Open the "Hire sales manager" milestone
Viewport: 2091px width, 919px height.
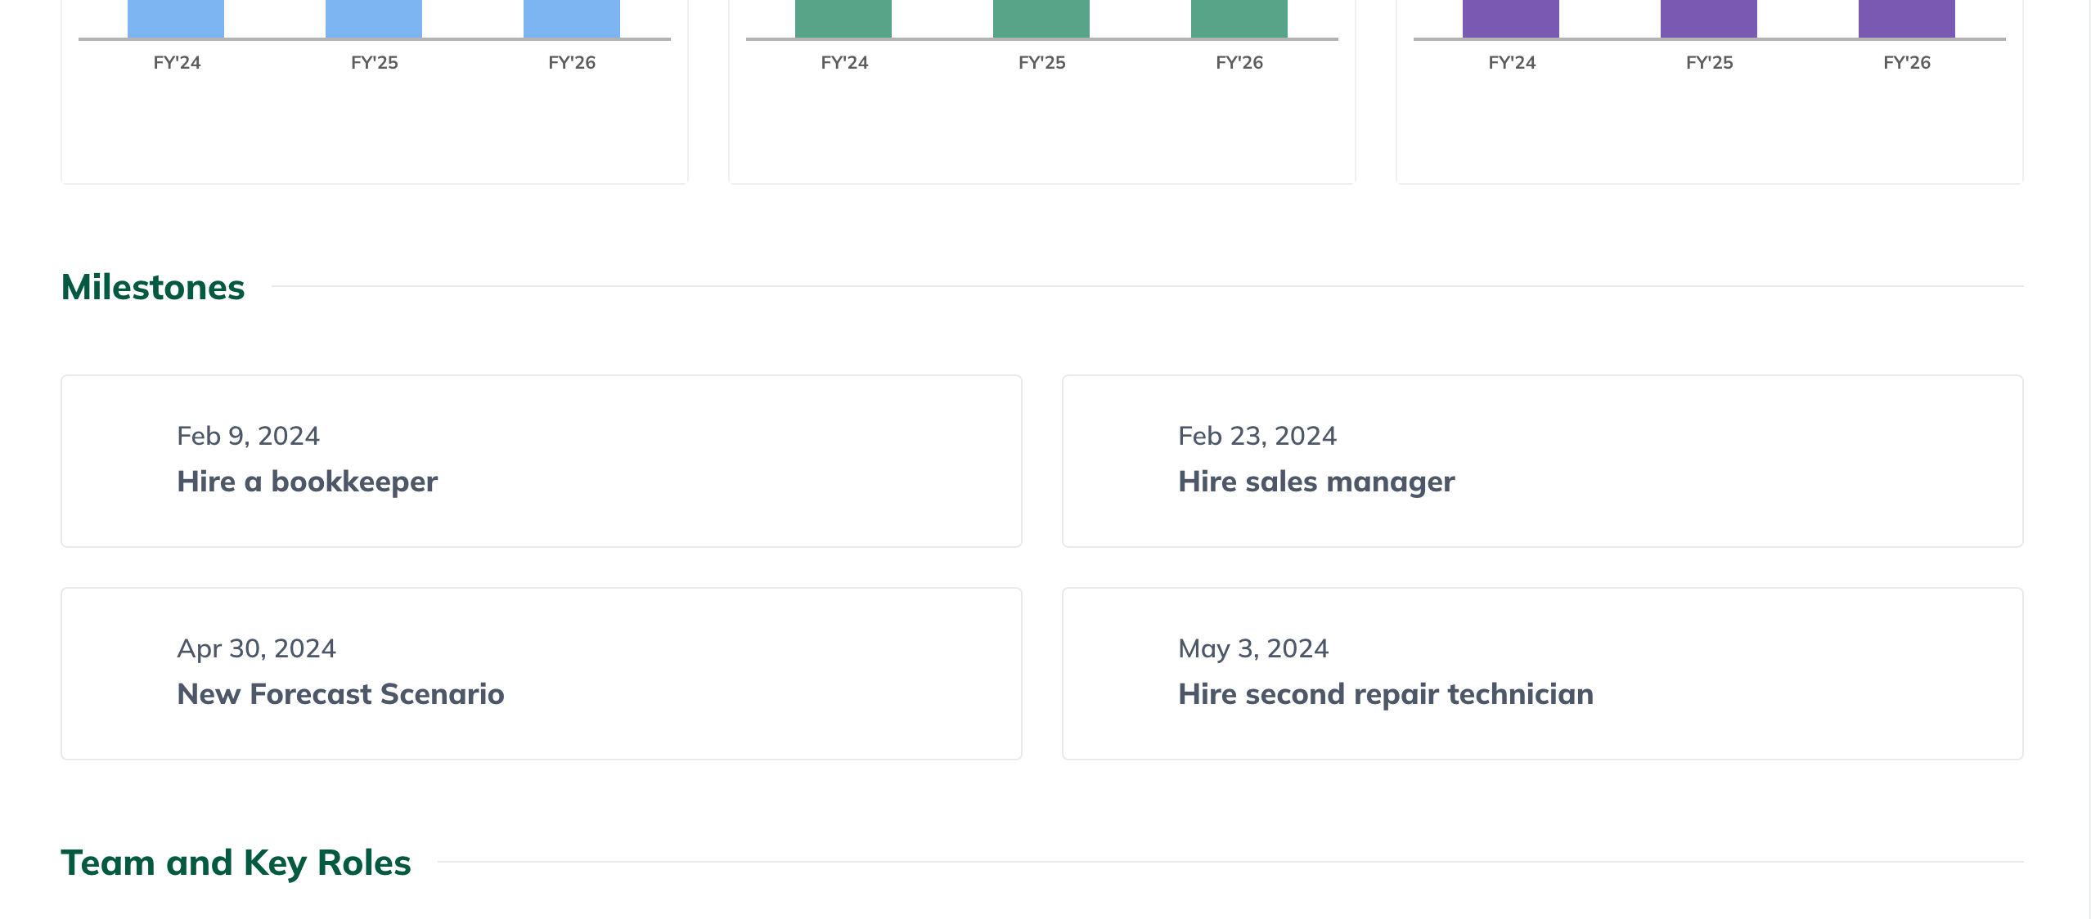1315,482
